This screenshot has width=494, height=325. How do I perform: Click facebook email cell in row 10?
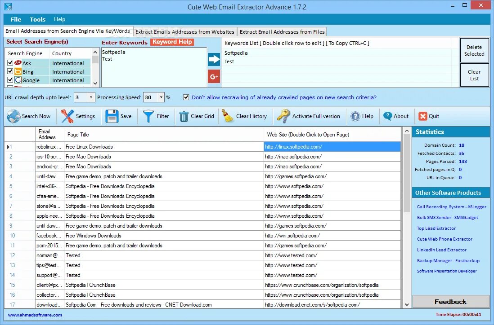pyautogui.click(x=49, y=236)
